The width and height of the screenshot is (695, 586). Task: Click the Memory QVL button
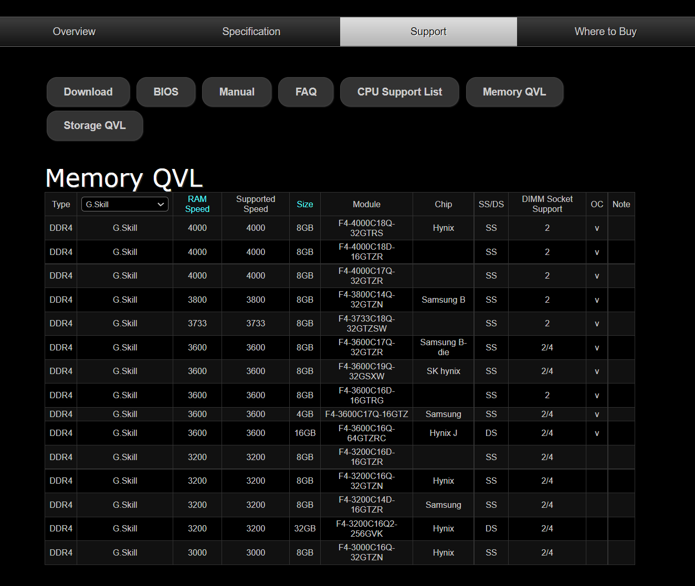coord(514,92)
